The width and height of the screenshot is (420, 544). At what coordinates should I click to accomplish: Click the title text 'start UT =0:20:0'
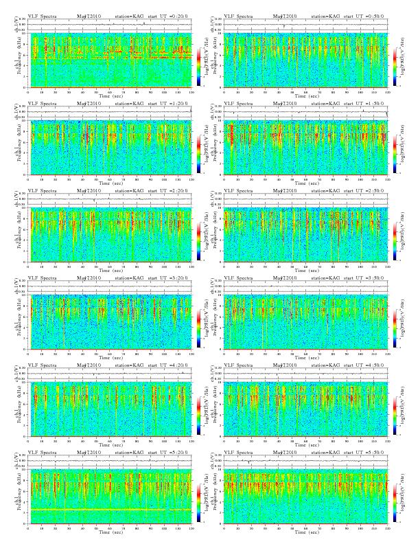pos(167,16)
